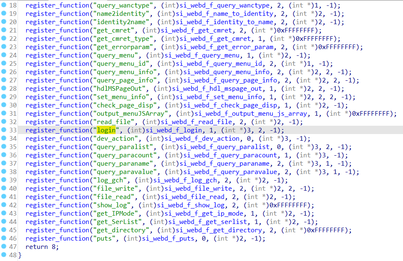Click the blue dot beside line 18
Screen dimensions: 403x261
[x=4, y=5]
